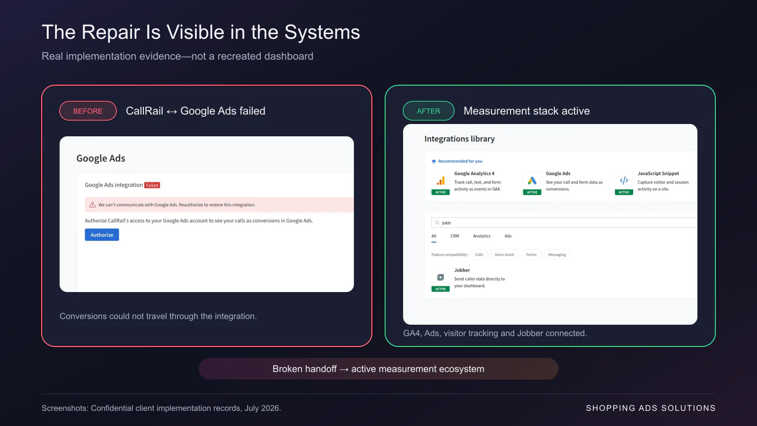Image resolution: width=757 pixels, height=426 pixels.
Task: Click the subtitle 'Real implementation evidence'
Action: click(177, 56)
